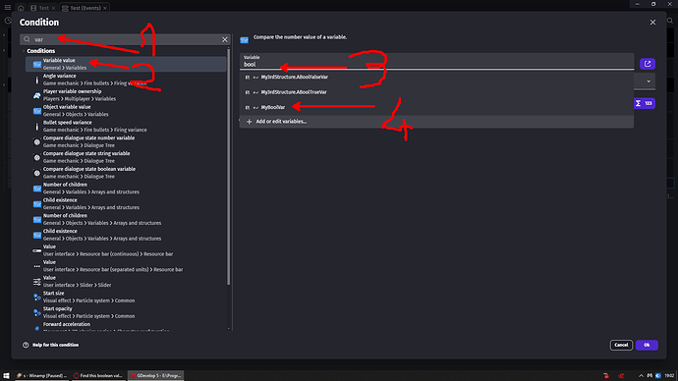
Task: Open the operator dropdown arrow
Action: coord(649,82)
